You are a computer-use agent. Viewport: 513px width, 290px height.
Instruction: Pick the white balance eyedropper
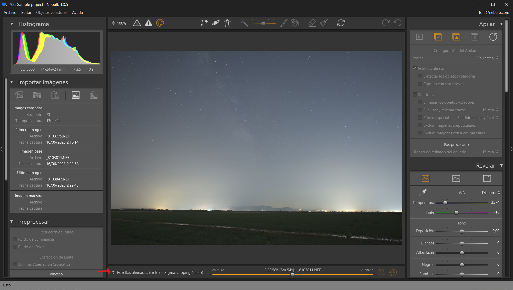coord(422,193)
